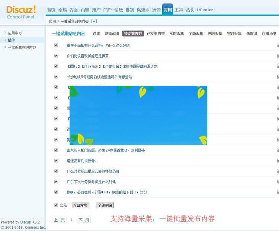Click the 上一页 previous page button
279x231 pixels.
[x=60, y=220]
